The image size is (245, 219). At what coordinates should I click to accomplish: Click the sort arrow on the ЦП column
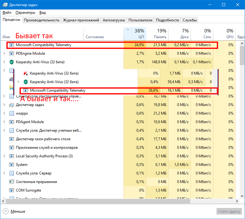tap(128, 30)
